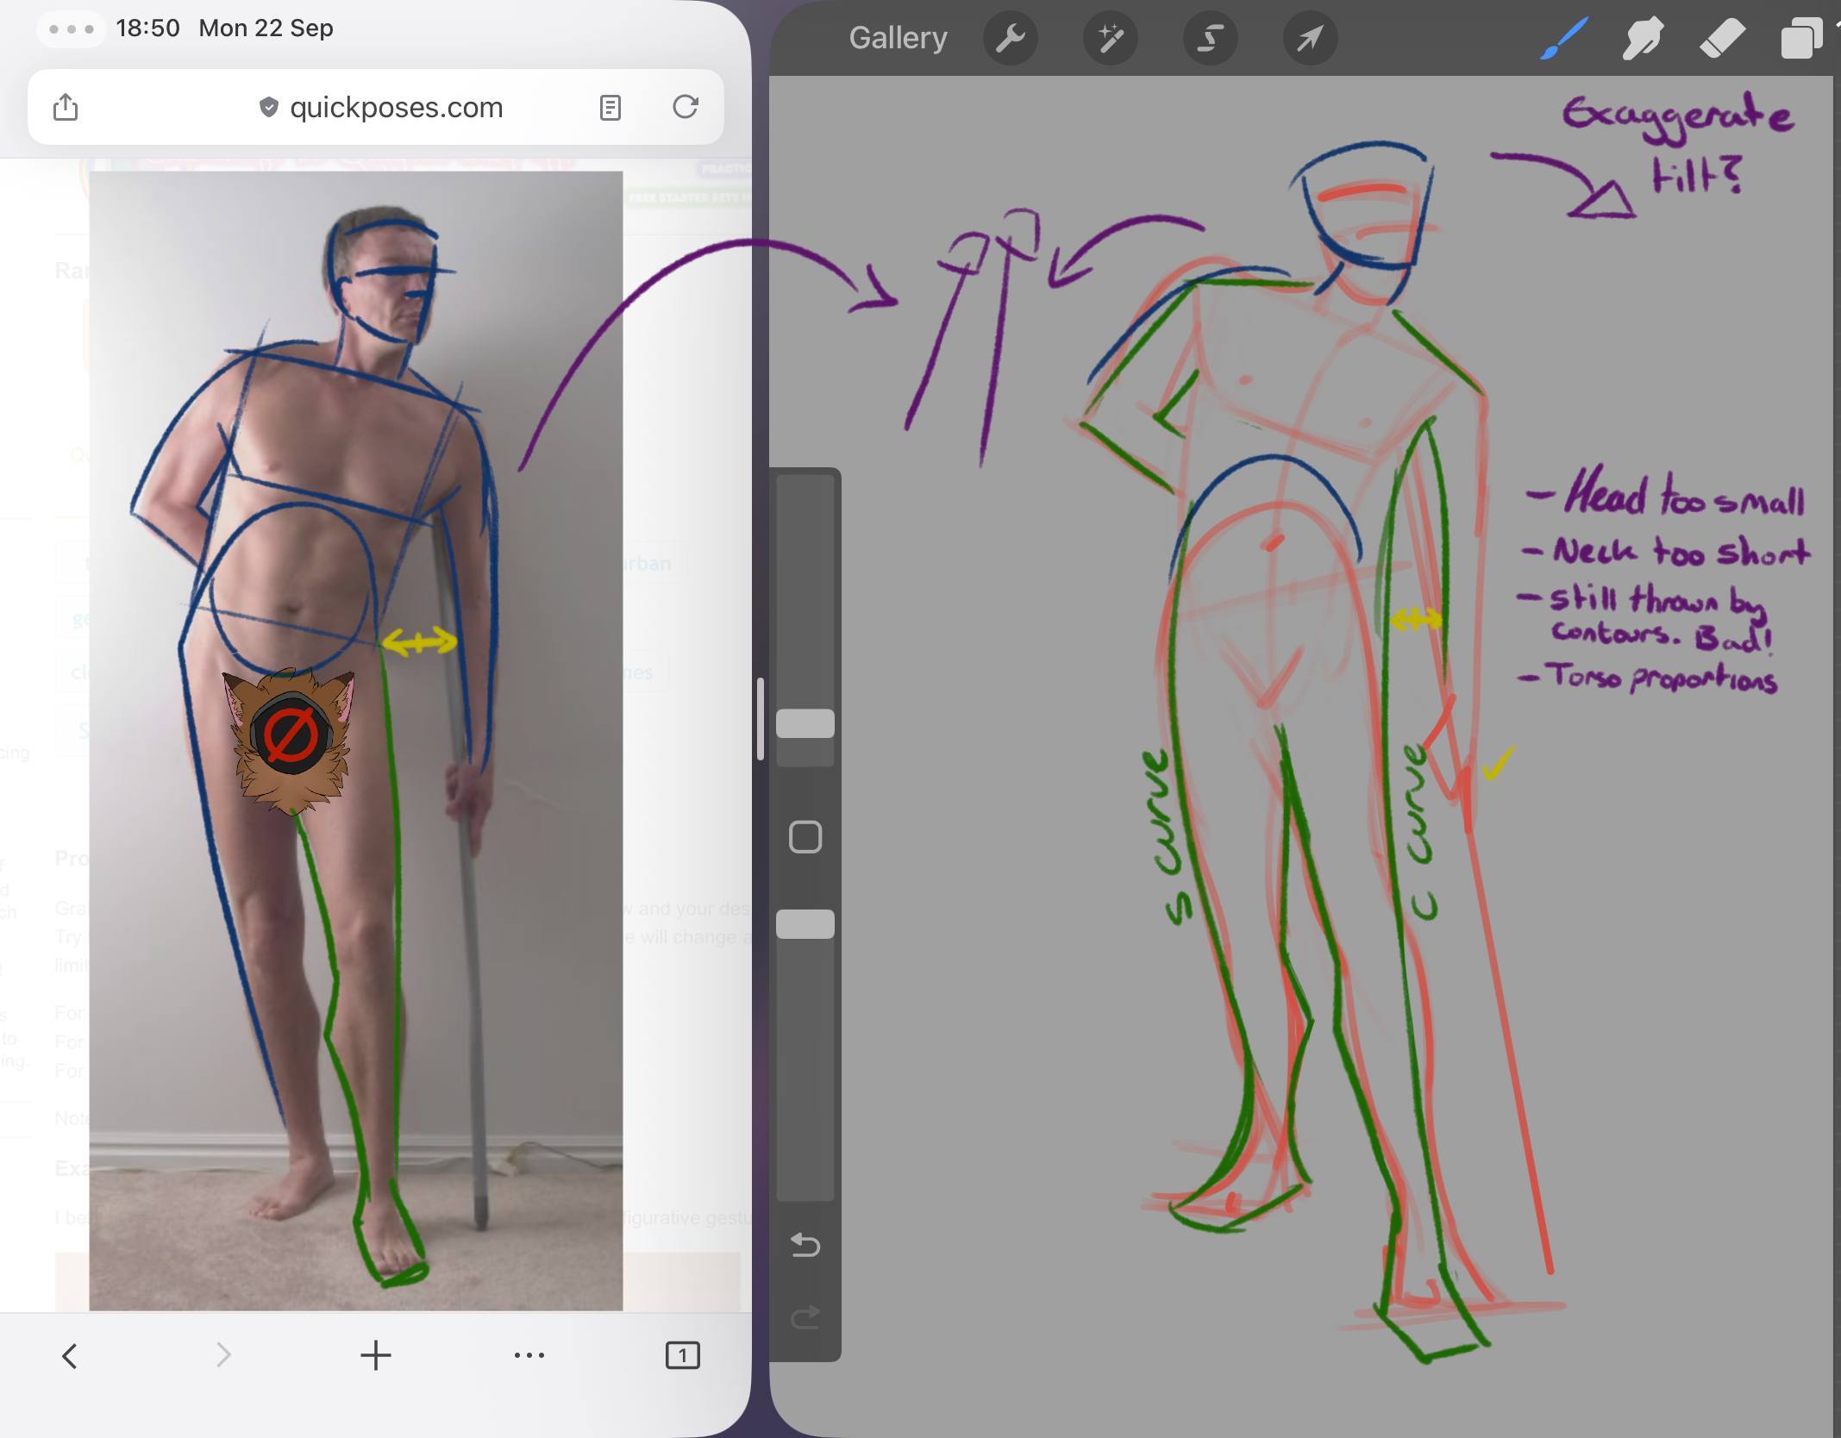
Task: Activate the Selection tool
Action: pos(1210,39)
